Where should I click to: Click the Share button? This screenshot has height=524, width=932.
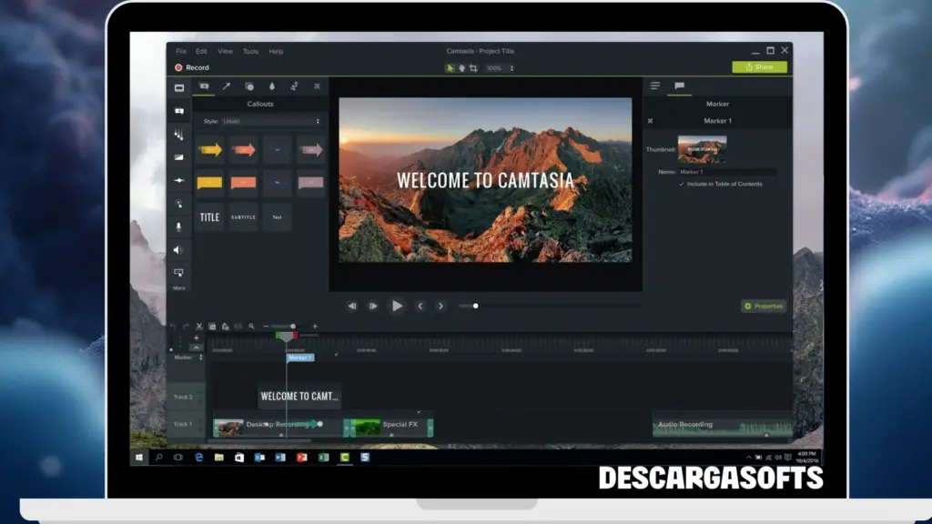click(x=760, y=66)
